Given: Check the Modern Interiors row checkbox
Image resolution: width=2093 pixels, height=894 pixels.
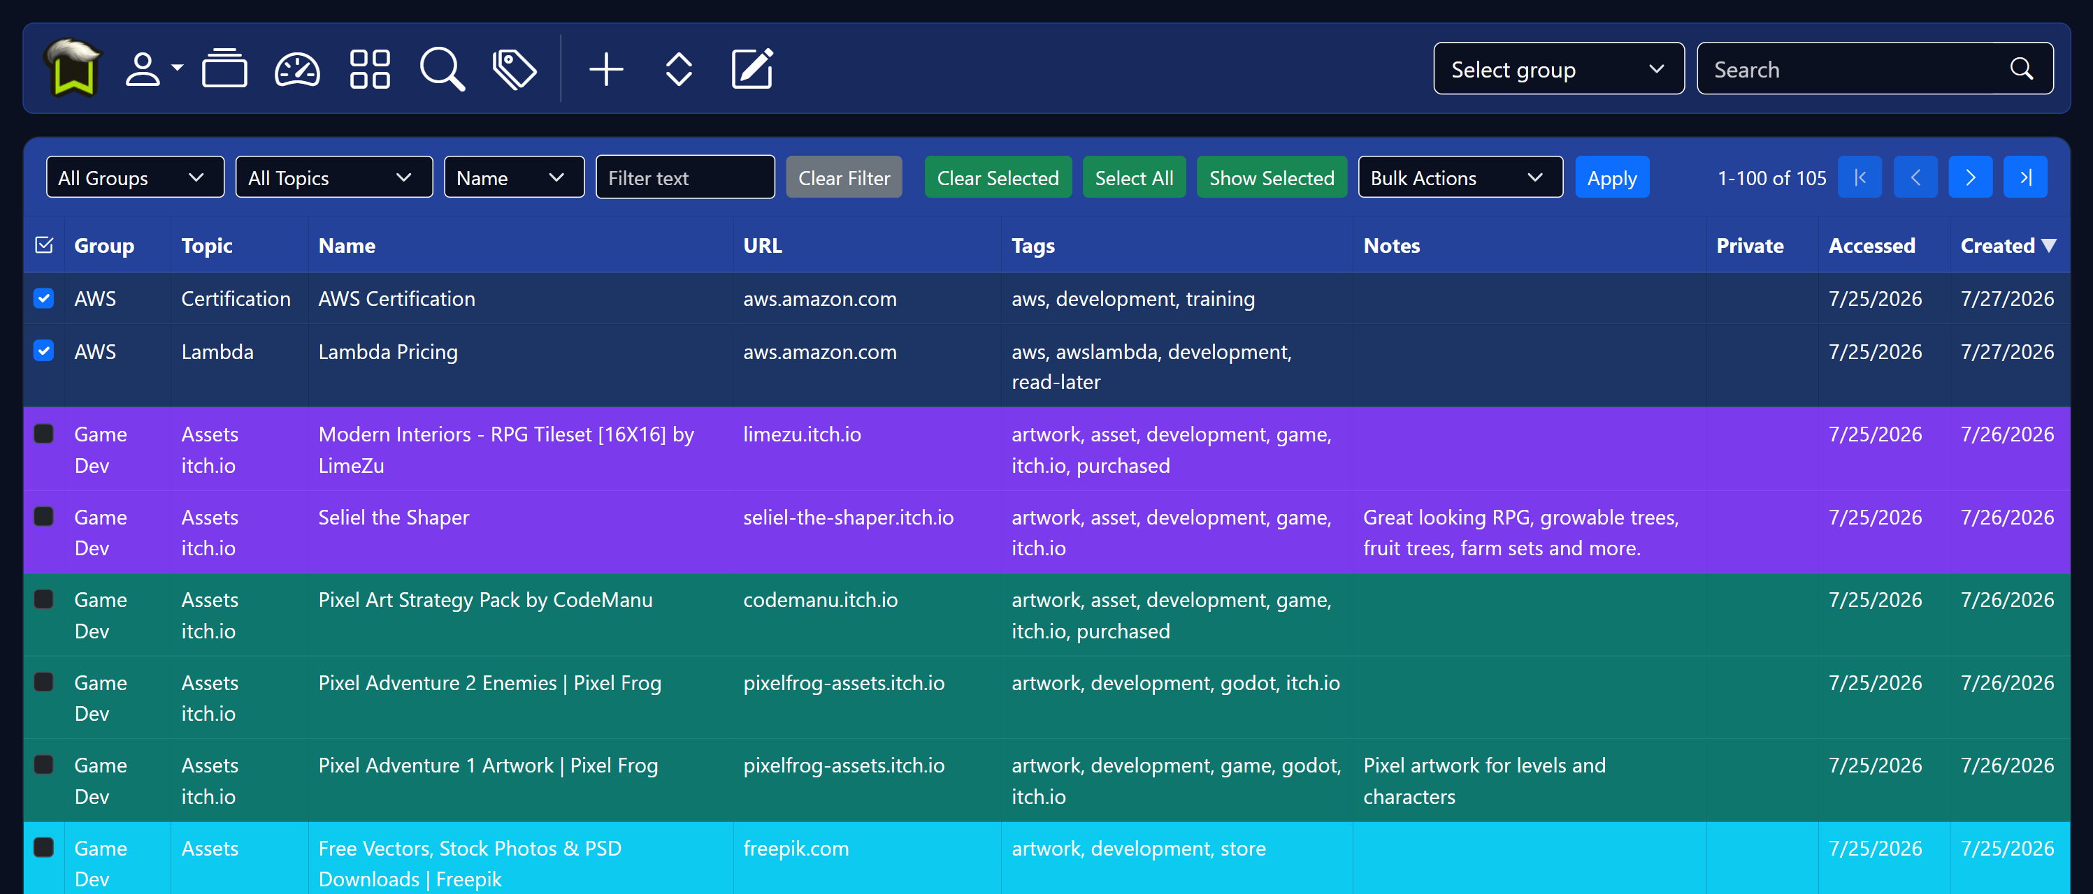Looking at the screenshot, I should tap(44, 434).
